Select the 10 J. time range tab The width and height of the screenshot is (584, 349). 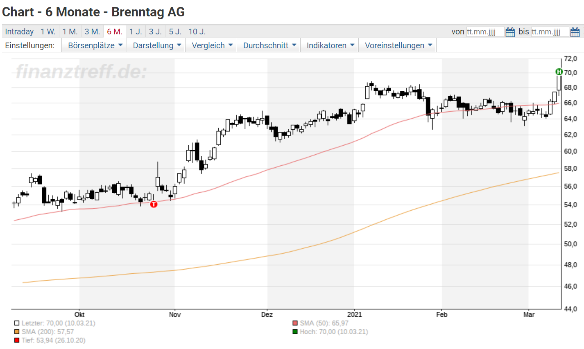point(197,32)
